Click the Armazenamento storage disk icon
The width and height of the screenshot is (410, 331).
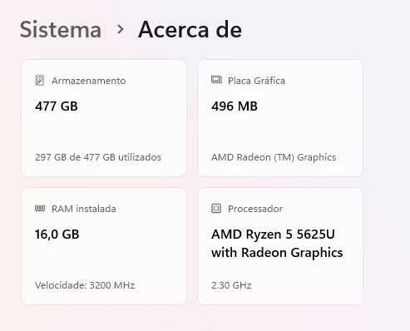point(40,81)
